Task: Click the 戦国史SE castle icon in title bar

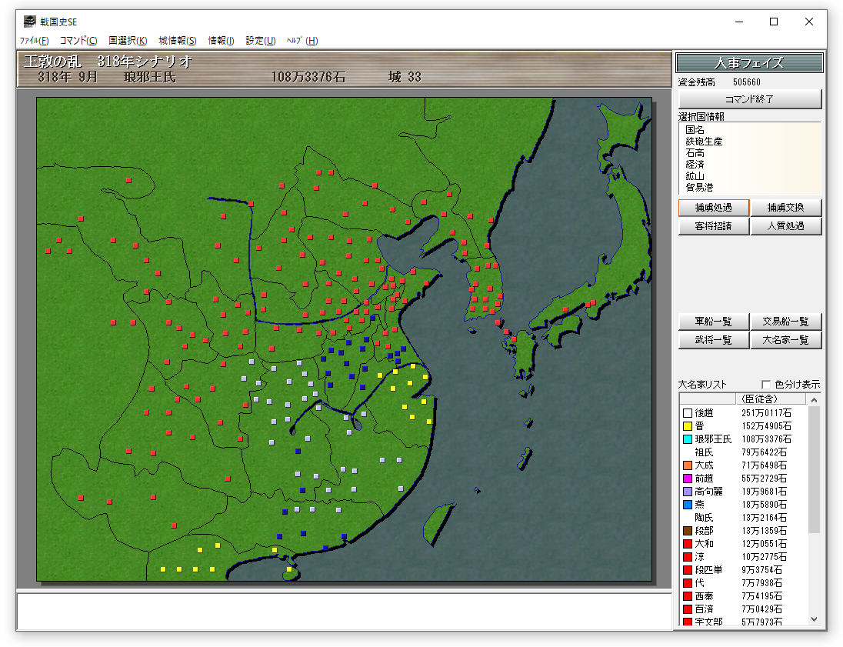Action: tap(30, 22)
